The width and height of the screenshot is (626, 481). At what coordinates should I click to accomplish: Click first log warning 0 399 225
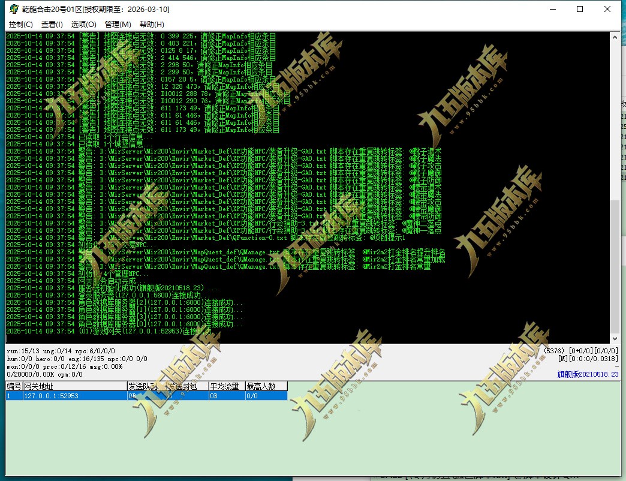141,36
